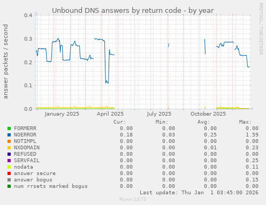Click the Cur: column header
Viewport: 266px width, 205px height.
pos(120,122)
